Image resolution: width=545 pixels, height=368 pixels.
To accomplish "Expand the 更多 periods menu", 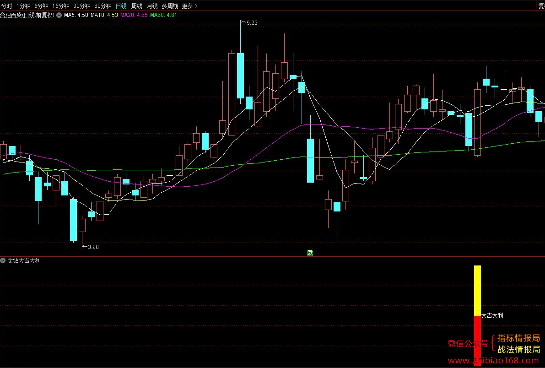I will pos(190,6).
